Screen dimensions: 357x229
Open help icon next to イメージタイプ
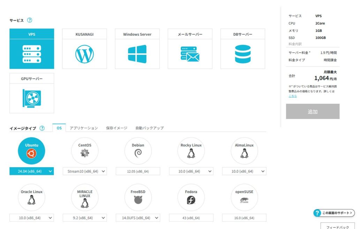tap(42, 128)
